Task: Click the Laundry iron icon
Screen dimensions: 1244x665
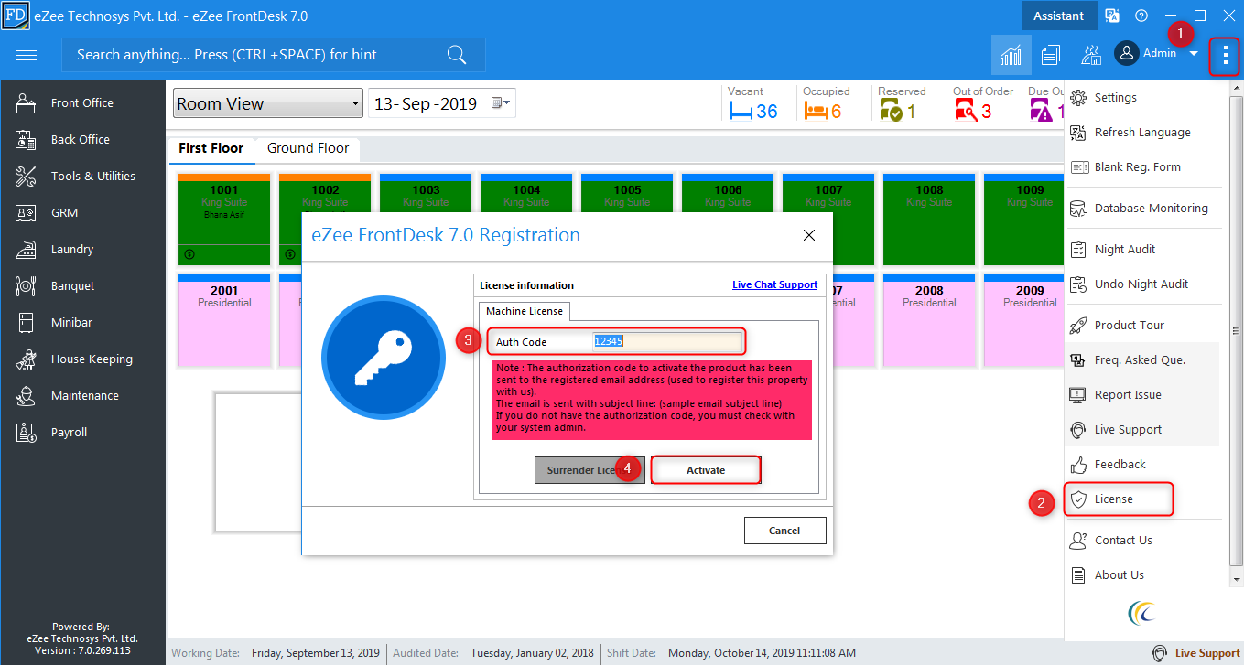Action: (25, 250)
